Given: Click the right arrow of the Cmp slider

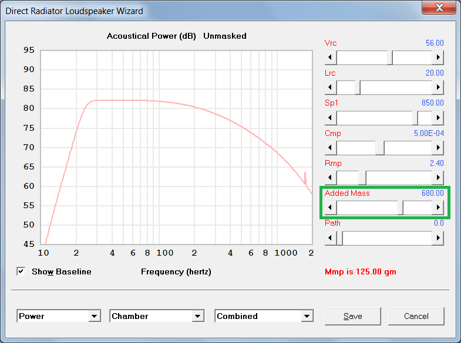Looking at the screenshot, I should 438,148.
